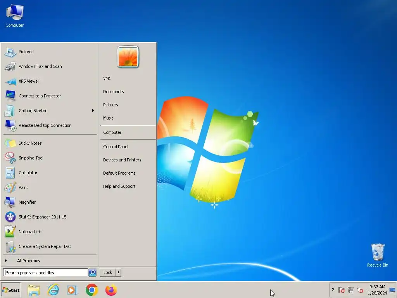Launch StuffIt Expander 2011 icon
Screen dimensions: 397x298
[10, 217]
